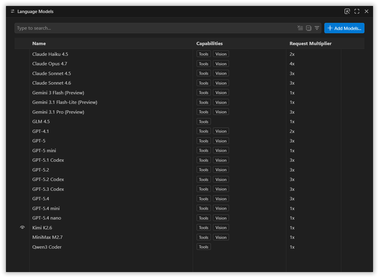Viewport: 379px width, 278px height.
Task: Click the Tools badge for Qwen3 Coder
Action: coord(204,247)
